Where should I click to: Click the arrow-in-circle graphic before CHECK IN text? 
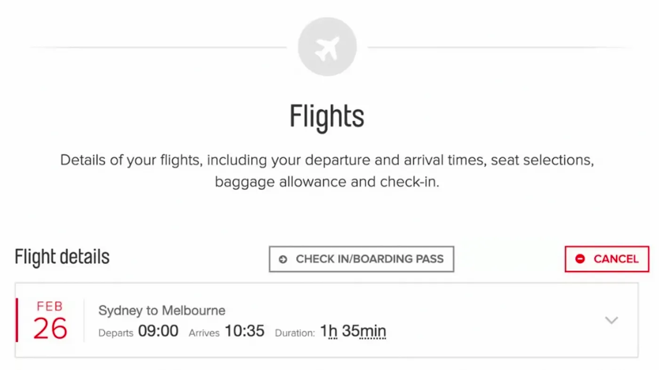[282, 259]
